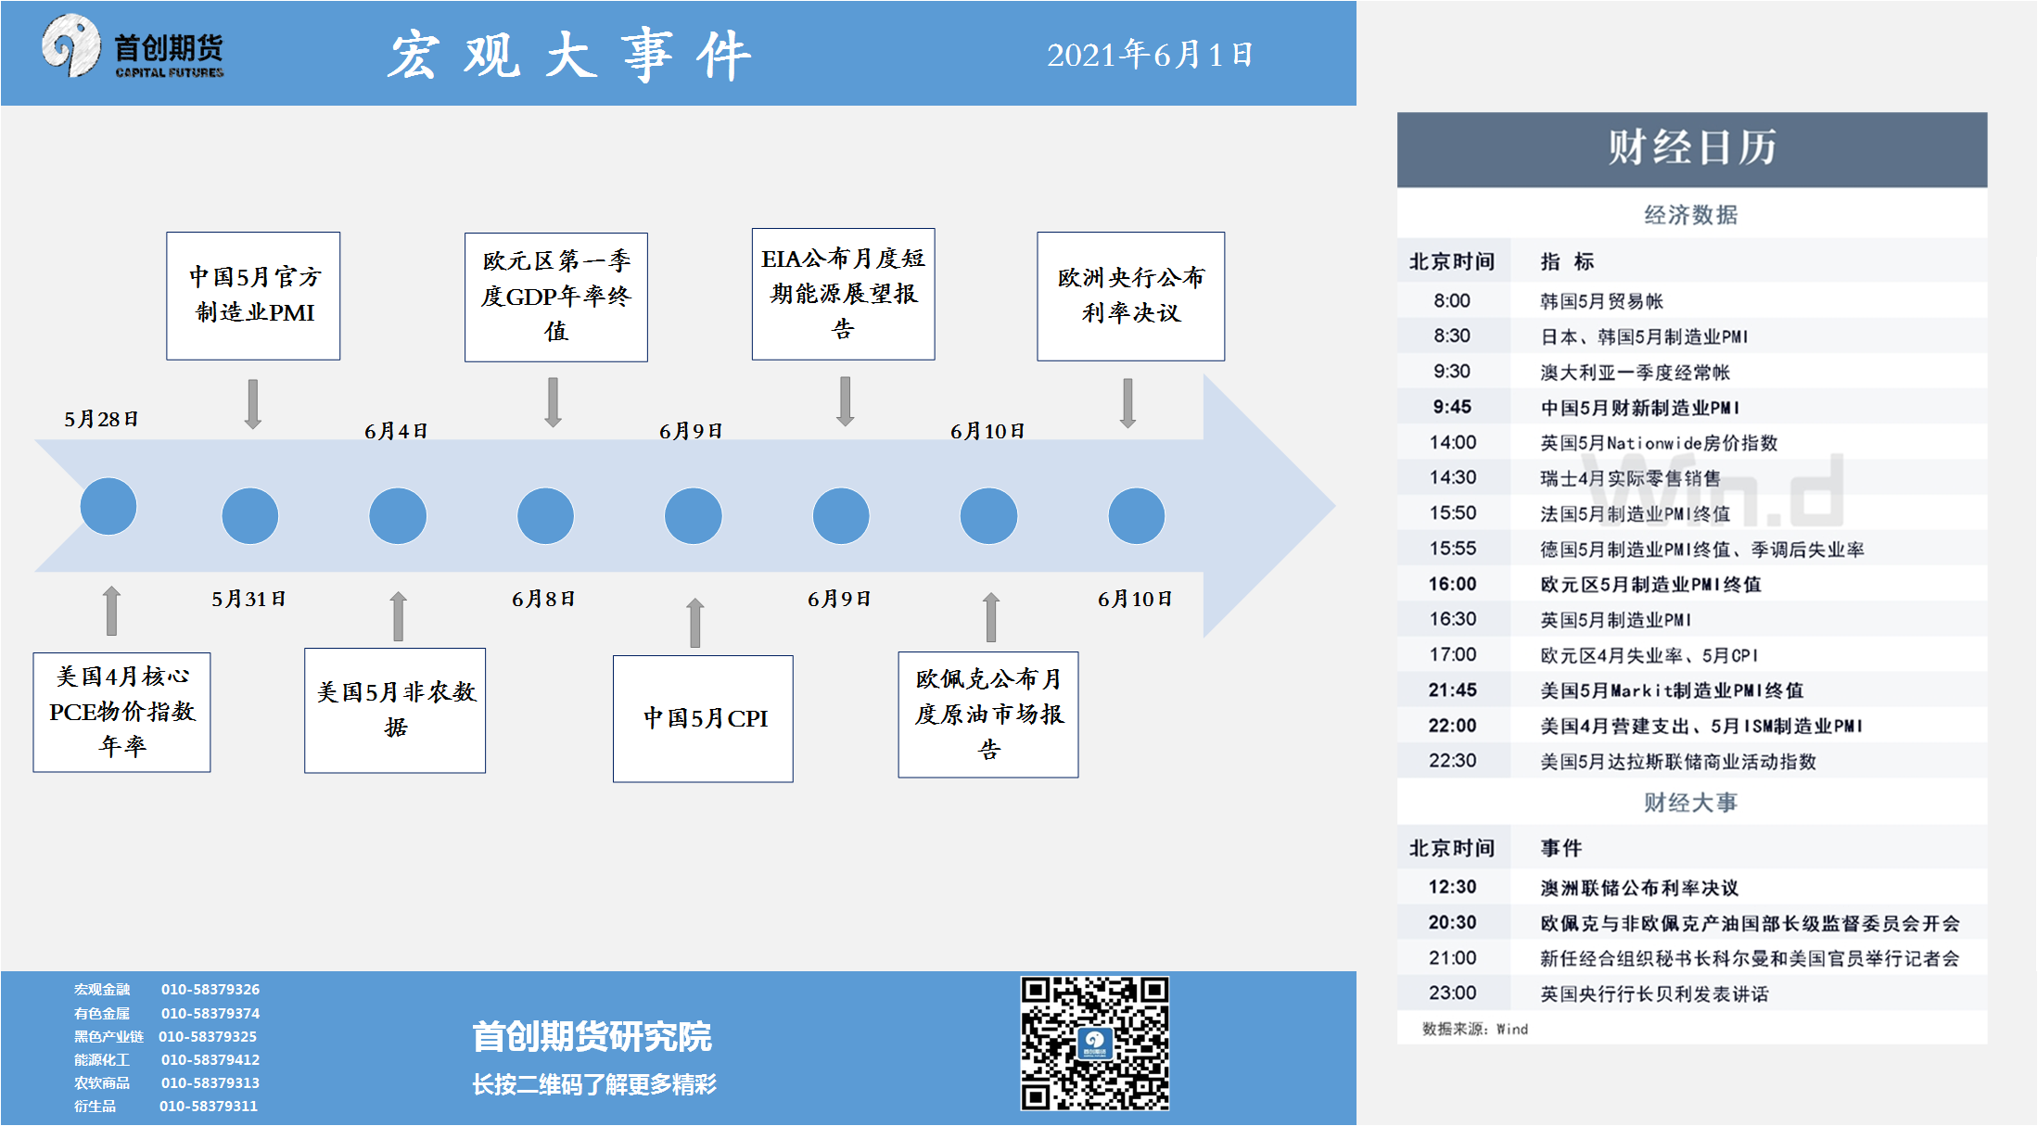Click the 首创期货 Capital Futures logo
Viewport: 2038px width, 1126px height.
coord(133,48)
